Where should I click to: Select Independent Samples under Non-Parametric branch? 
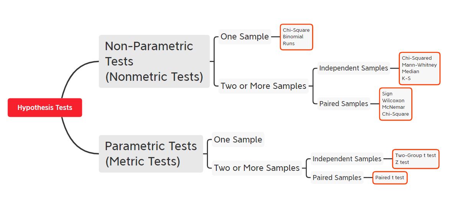click(354, 68)
